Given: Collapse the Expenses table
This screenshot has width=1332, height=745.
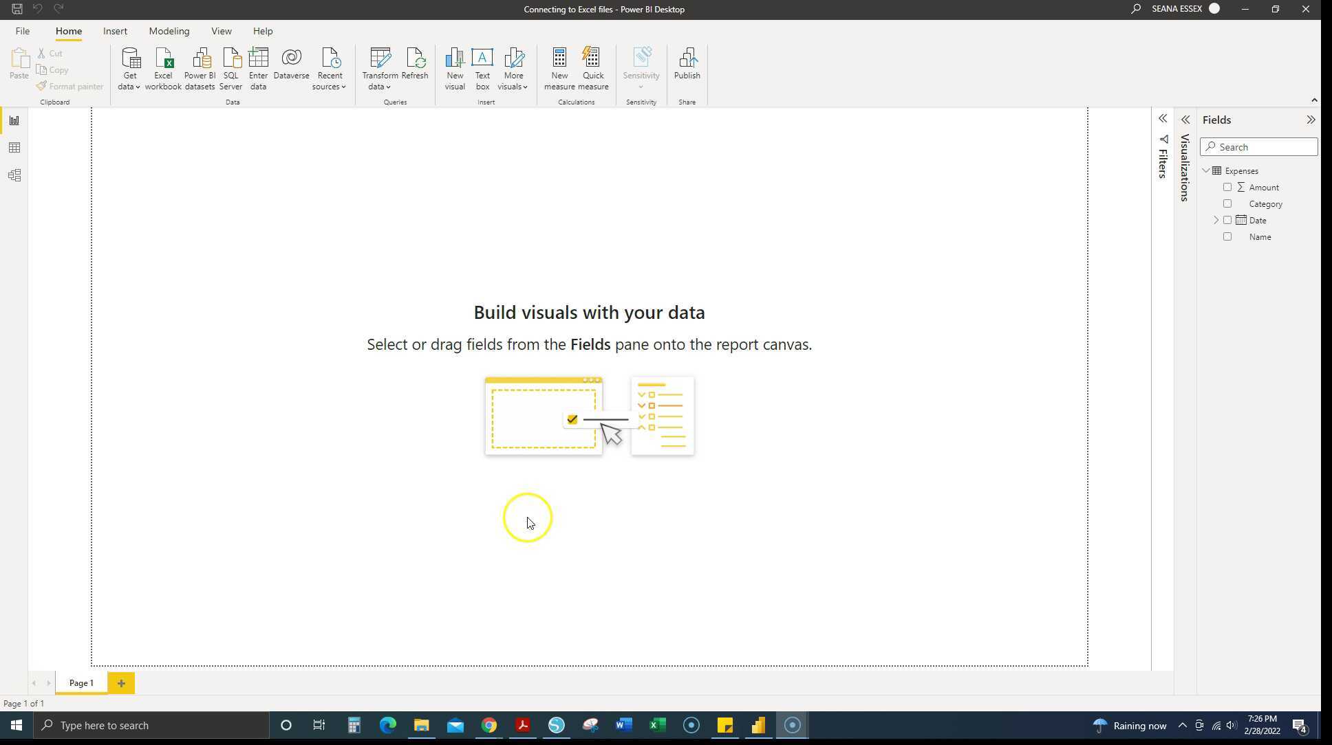Looking at the screenshot, I should 1206,170.
